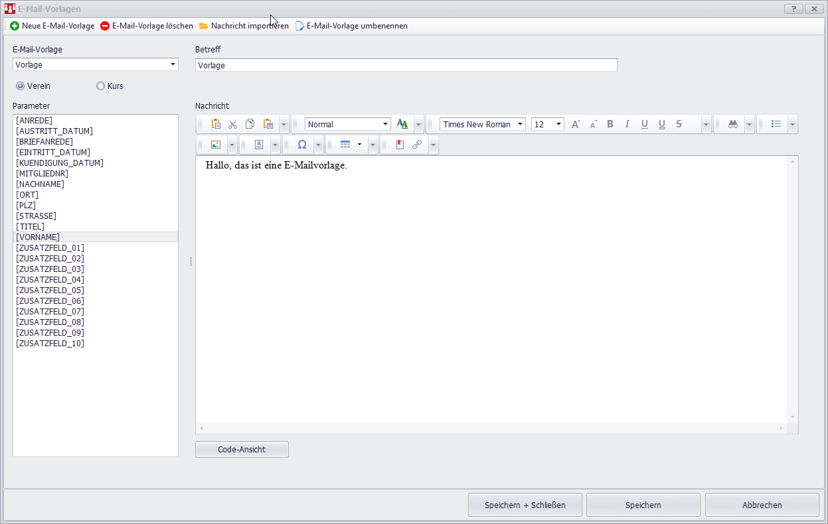Open the E-Mail-Vorlage dropdown
The image size is (828, 524).
tap(173, 64)
